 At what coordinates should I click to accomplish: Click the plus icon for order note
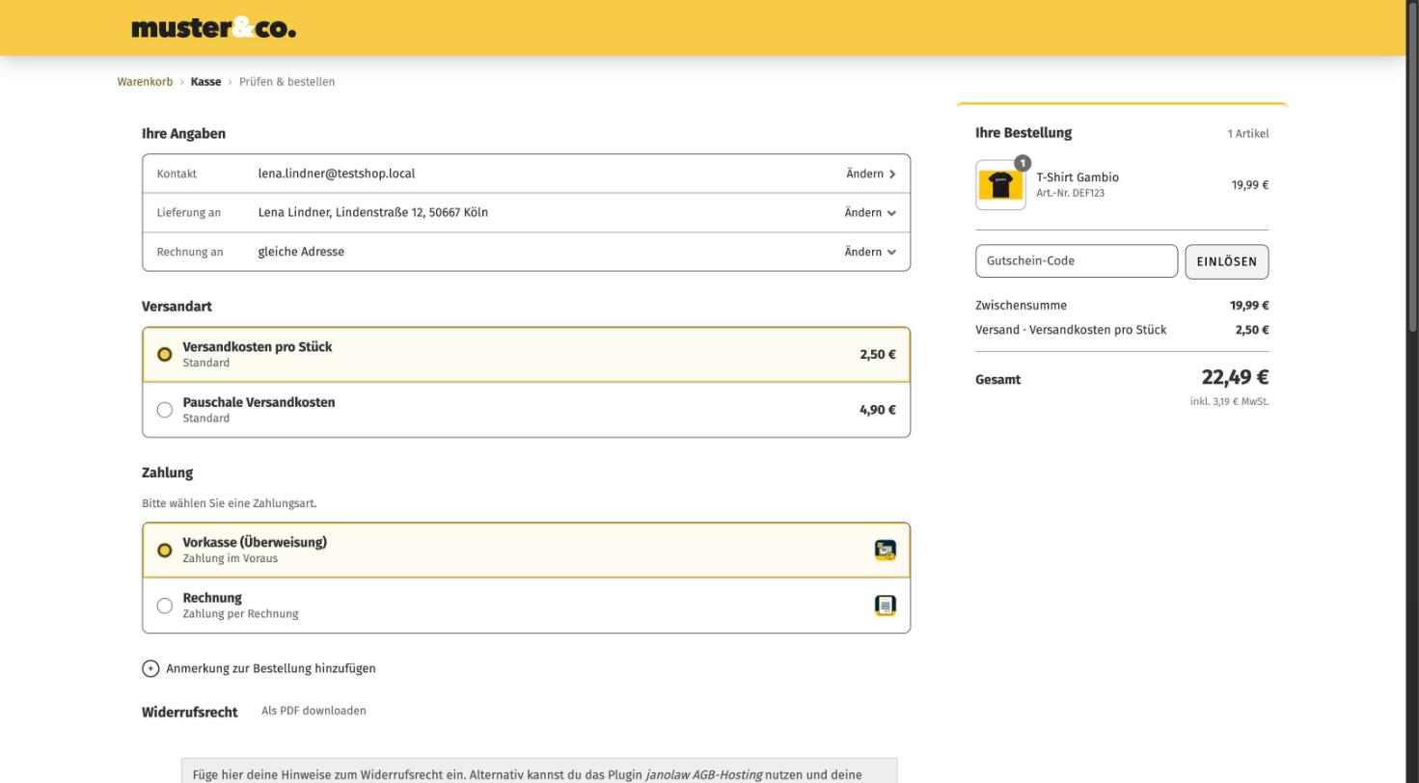pyautogui.click(x=150, y=668)
